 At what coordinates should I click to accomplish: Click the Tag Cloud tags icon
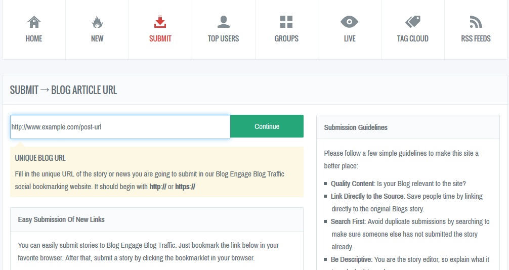(x=412, y=22)
